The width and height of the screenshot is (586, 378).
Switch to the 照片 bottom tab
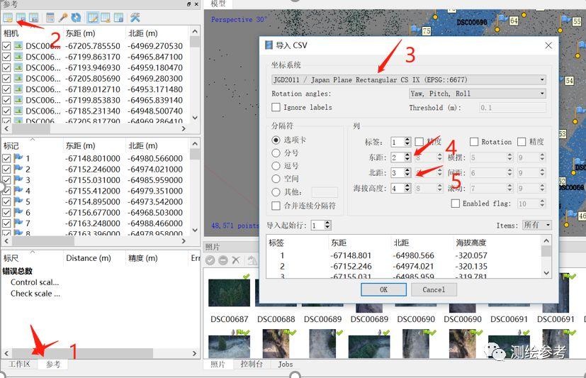(218, 364)
